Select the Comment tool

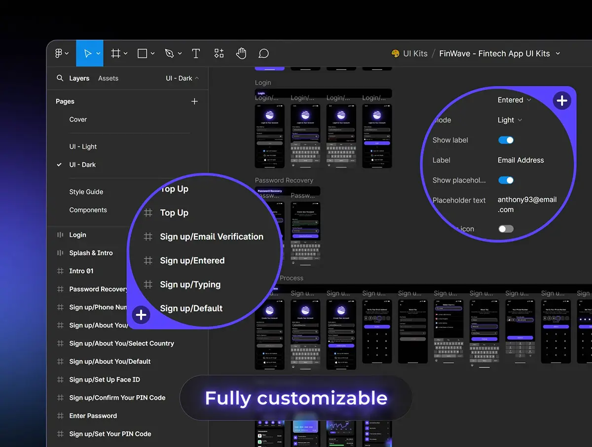pos(264,54)
